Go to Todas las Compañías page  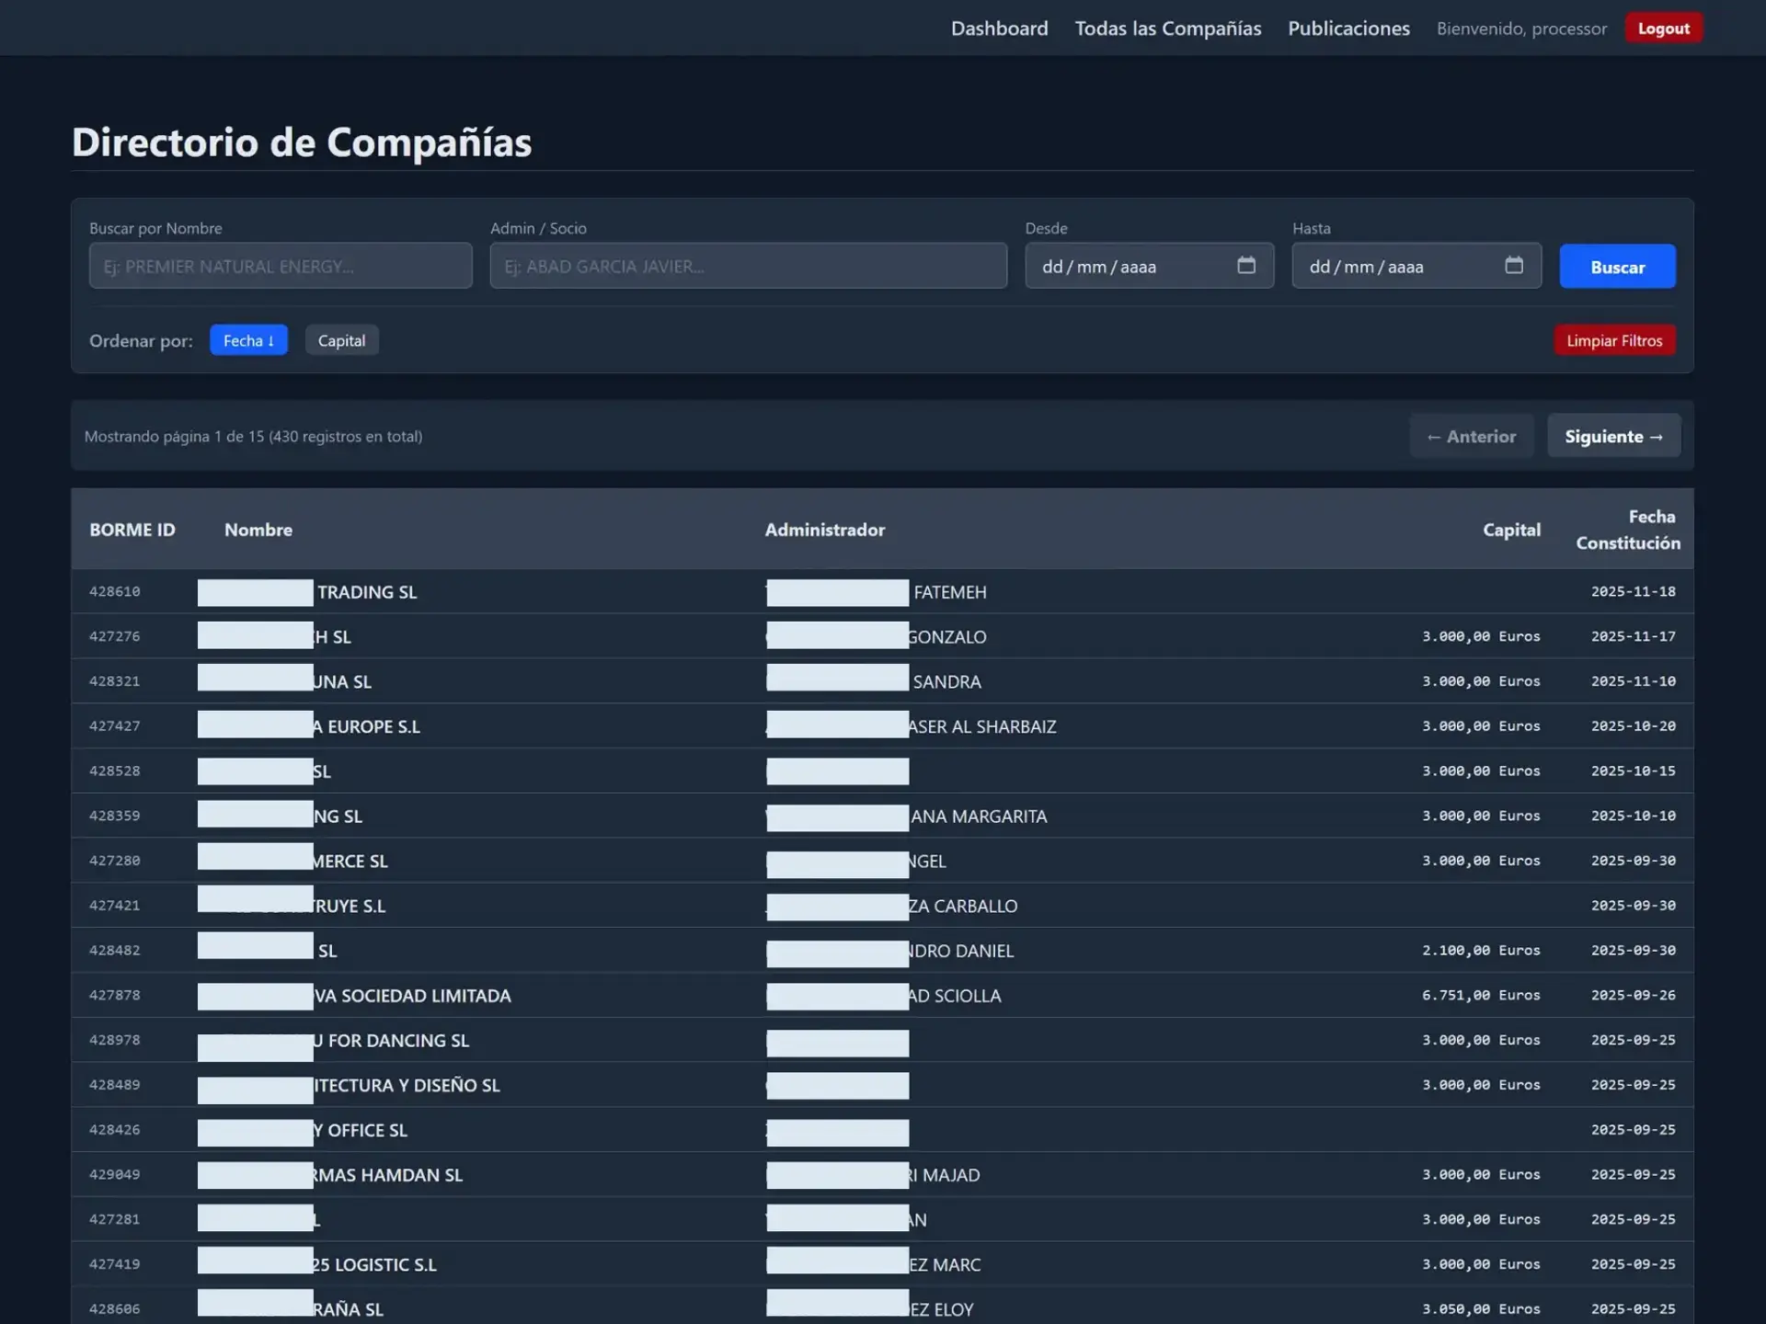1167,28
